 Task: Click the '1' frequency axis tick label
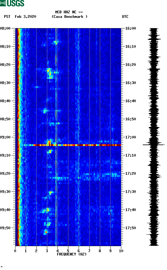point(26,251)
